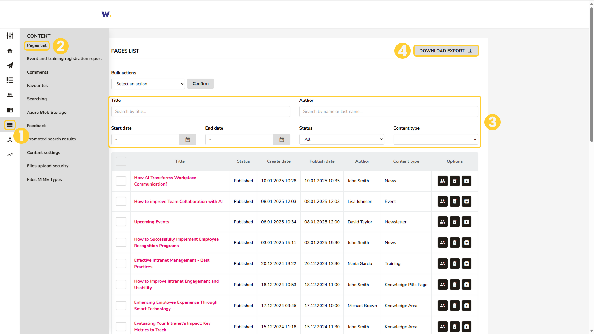The height and width of the screenshot is (334, 594).
Task: Check the Employee Recognition Programs row
Action: 121,242
